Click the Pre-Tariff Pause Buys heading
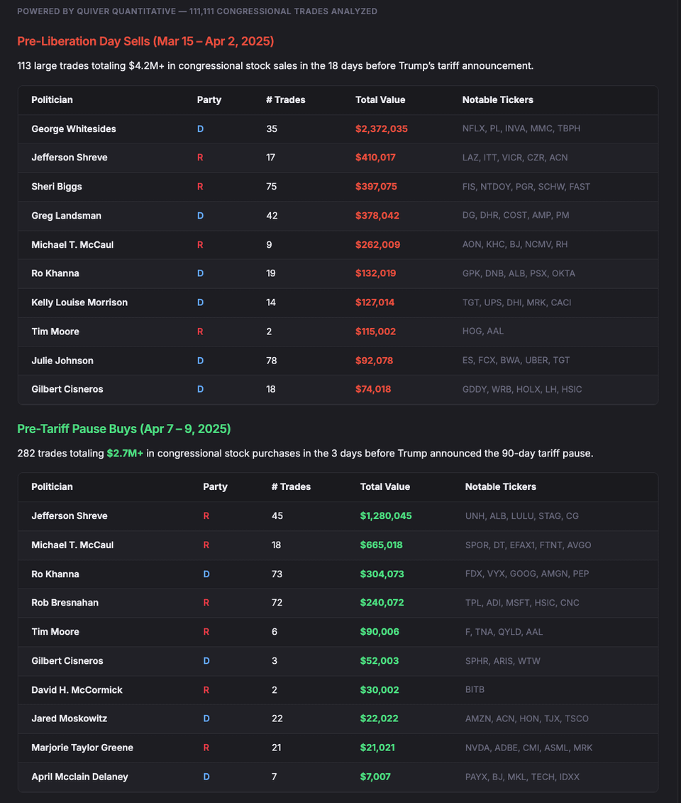This screenshot has height=803, width=681. pyautogui.click(x=123, y=429)
